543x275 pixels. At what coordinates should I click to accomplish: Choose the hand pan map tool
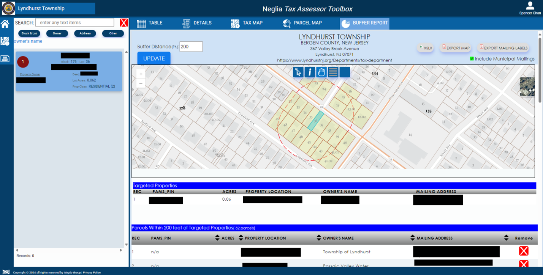(321, 72)
